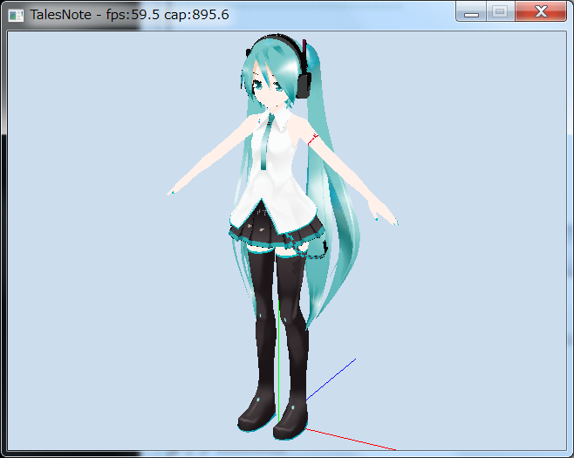Click the red tattoo on the model's upper arm
Image resolution: width=574 pixels, height=458 pixels.
pyautogui.click(x=313, y=138)
